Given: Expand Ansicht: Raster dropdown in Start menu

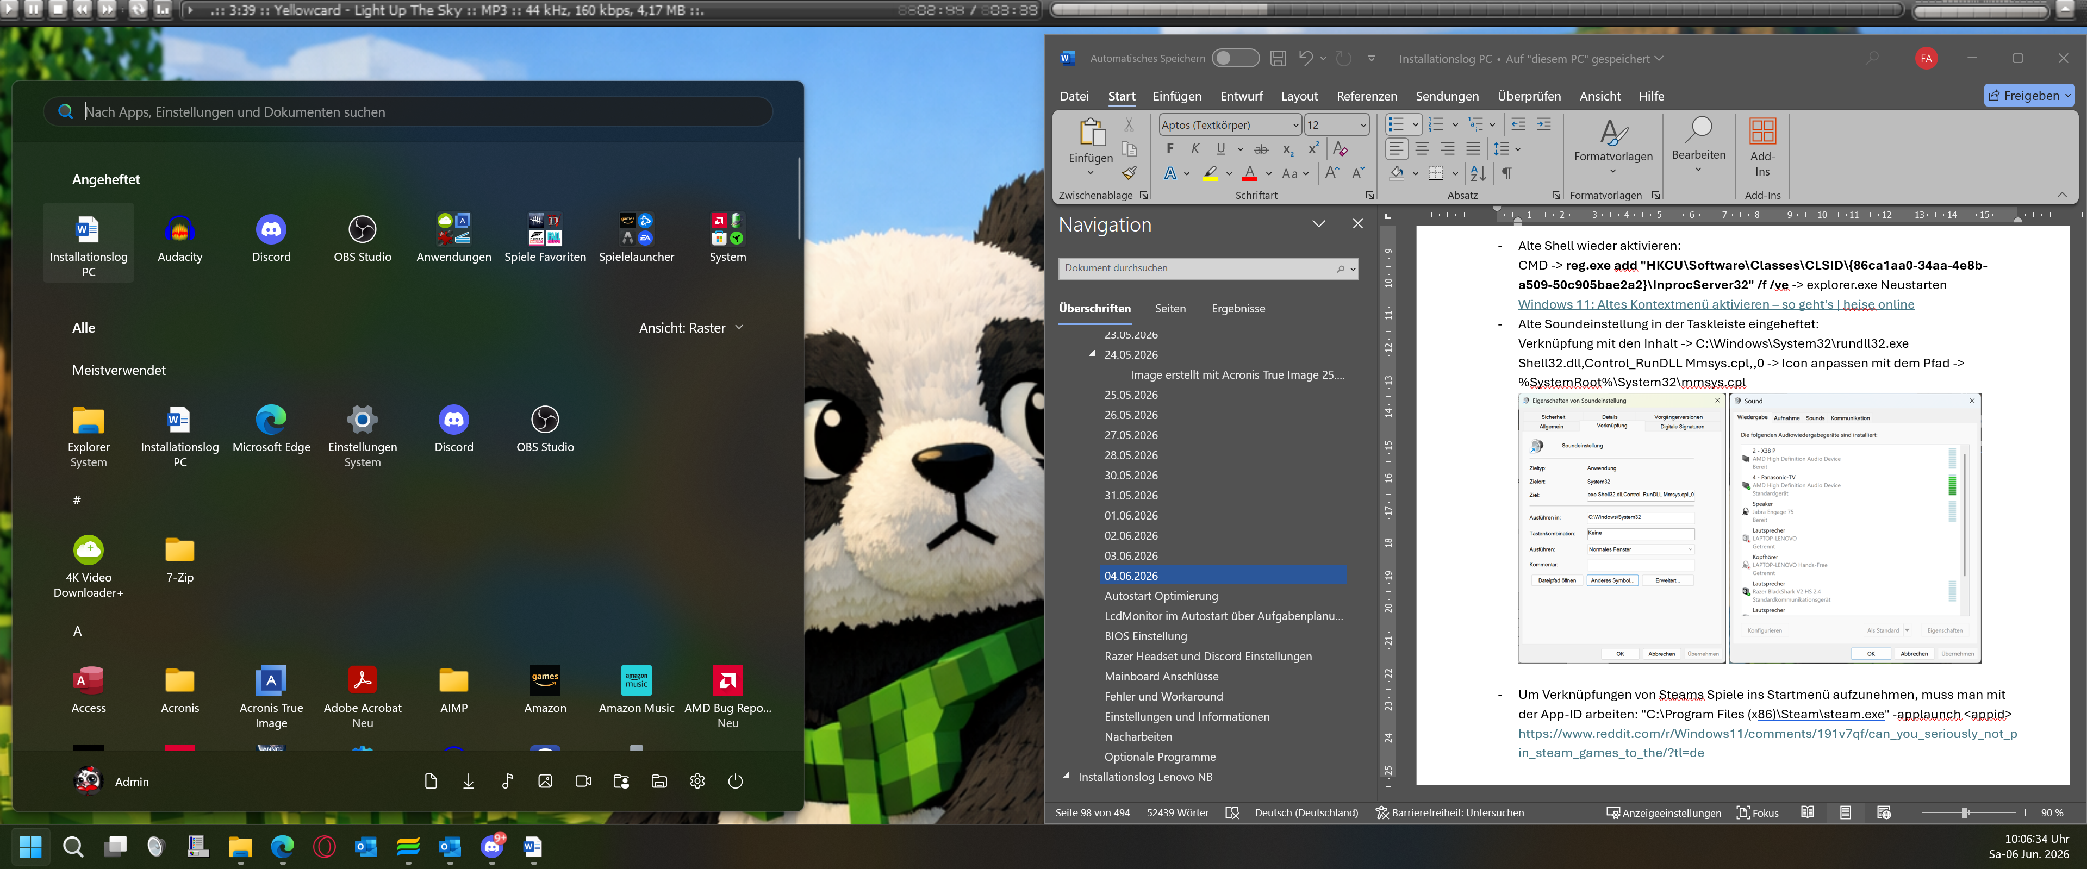Looking at the screenshot, I should click(691, 328).
